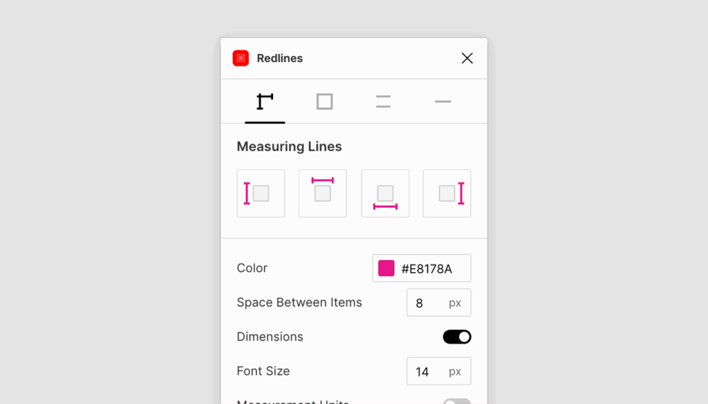This screenshot has width=708, height=404.
Task: Click the Dimensions label
Action: pyautogui.click(x=270, y=337)
